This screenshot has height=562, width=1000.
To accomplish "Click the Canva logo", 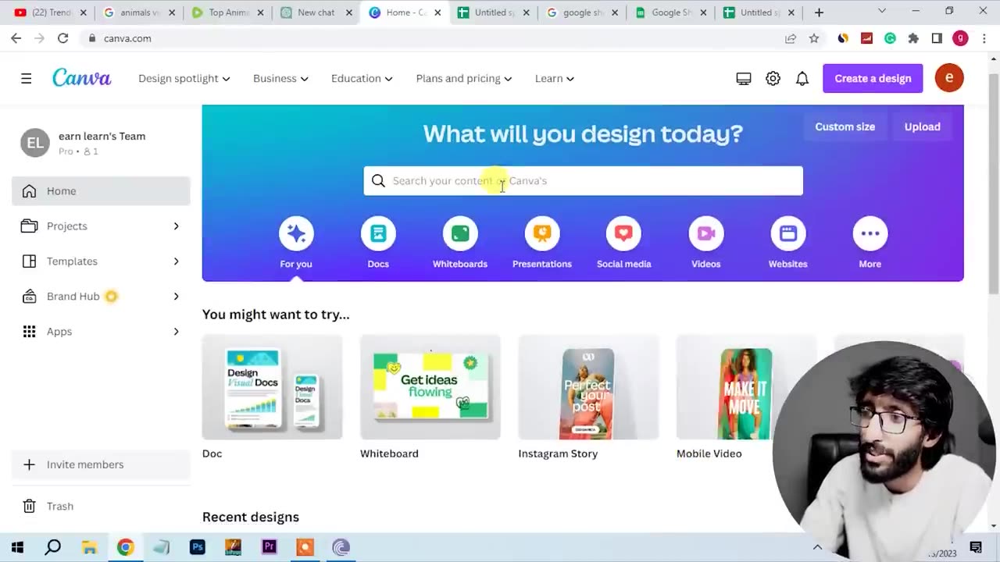I will click(82, 78).
